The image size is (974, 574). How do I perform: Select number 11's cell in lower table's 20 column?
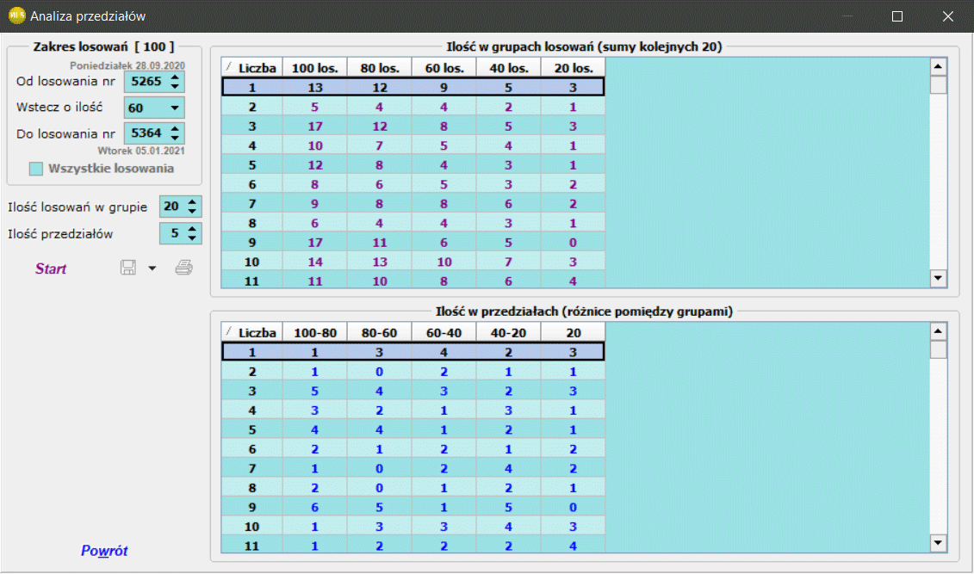tap(574, 546)
